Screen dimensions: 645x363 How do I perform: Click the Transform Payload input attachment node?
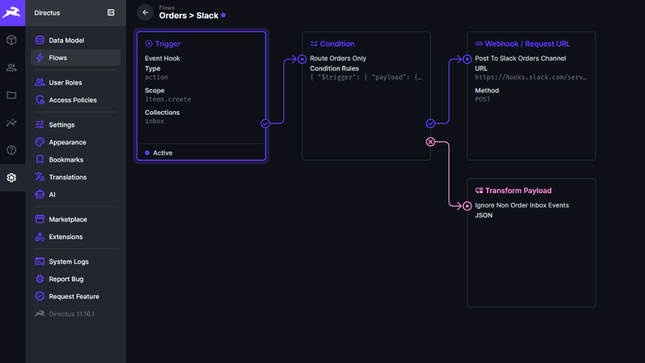click(467, 206)
